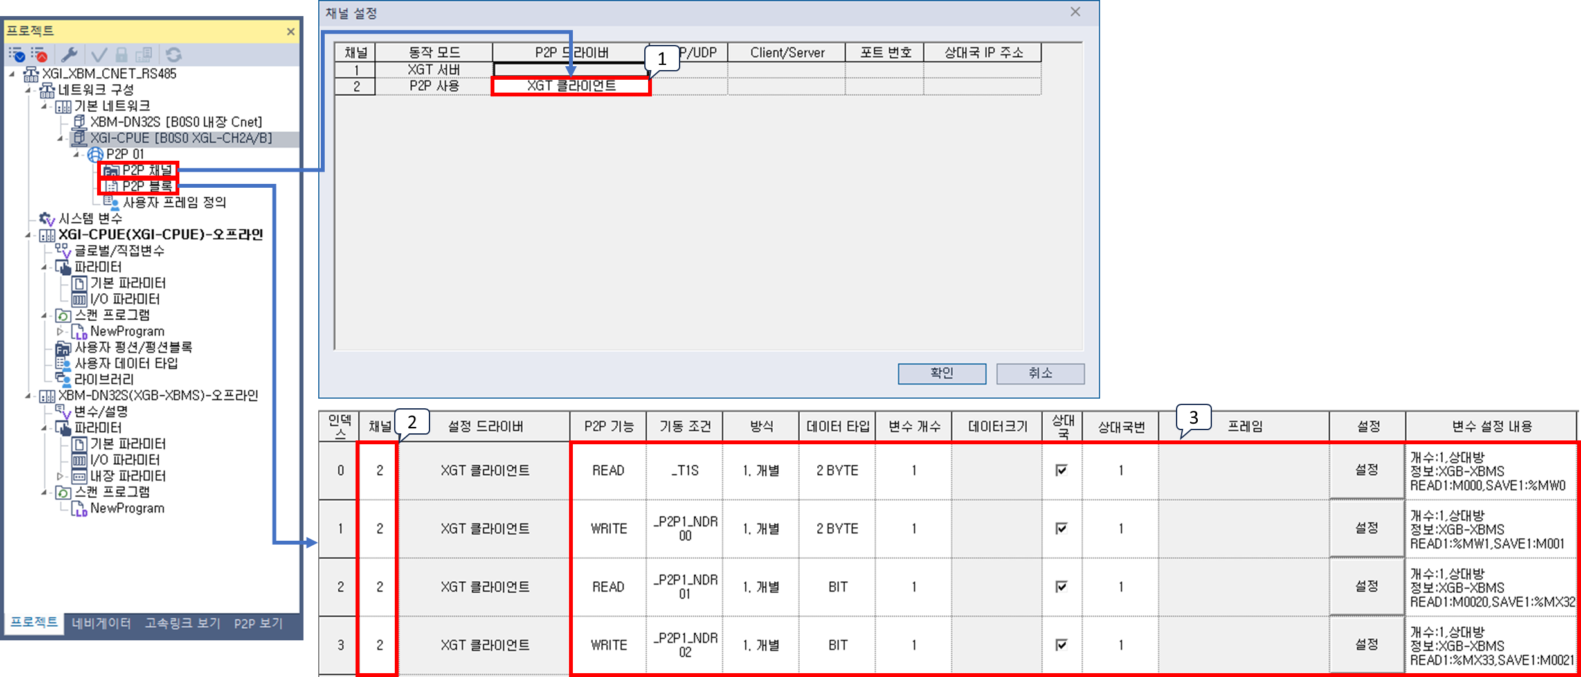Toggle 상대국 checkbox on index 3 row
The height and width of the screenshot is (677, 1581).
(x=1062, y=645)
